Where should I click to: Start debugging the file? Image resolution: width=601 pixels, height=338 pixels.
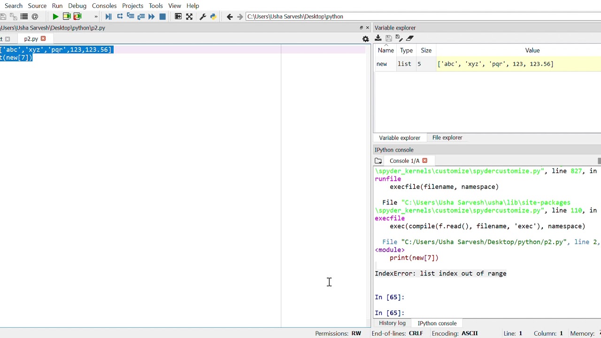tap(108, 16)
